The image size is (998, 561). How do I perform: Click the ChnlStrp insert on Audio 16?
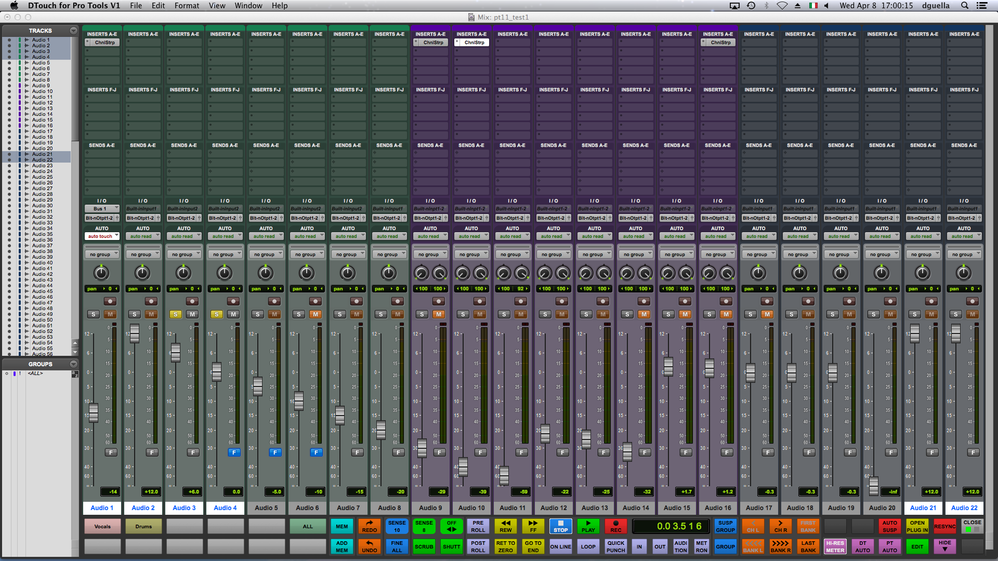tap(718, 43)
